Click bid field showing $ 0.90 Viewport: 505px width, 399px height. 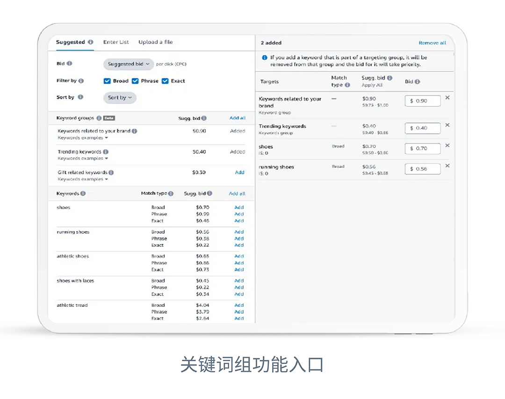(423, 101)
